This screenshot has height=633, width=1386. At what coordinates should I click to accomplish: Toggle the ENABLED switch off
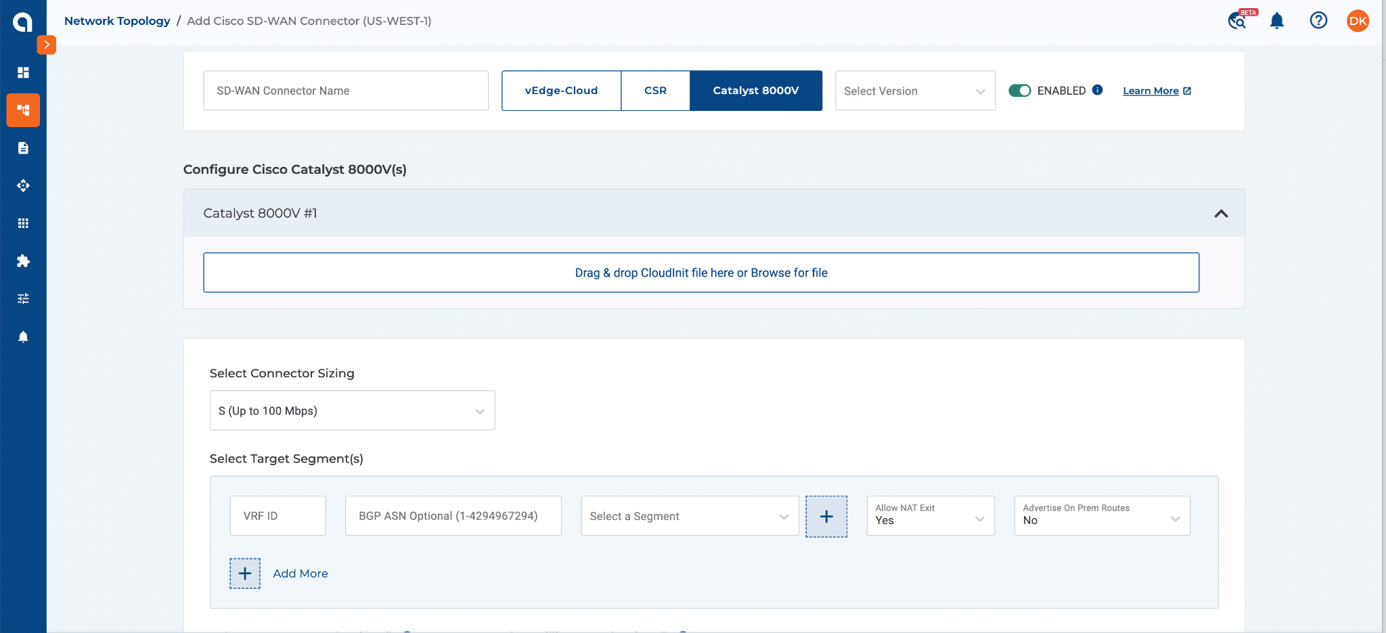tap(1019, 91)
